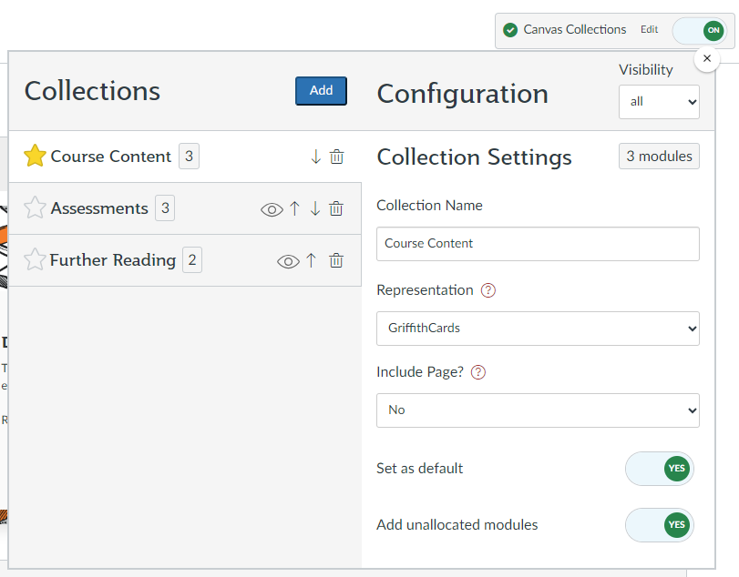Show help for Include Page option
The width and height of the screenshot is (739, 577).
[x=478, y=372]
